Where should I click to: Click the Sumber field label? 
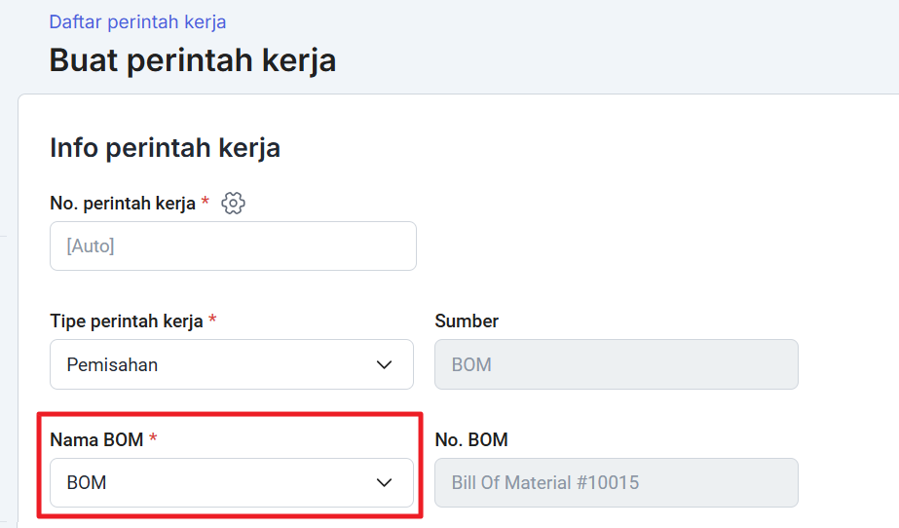(467, 321)
